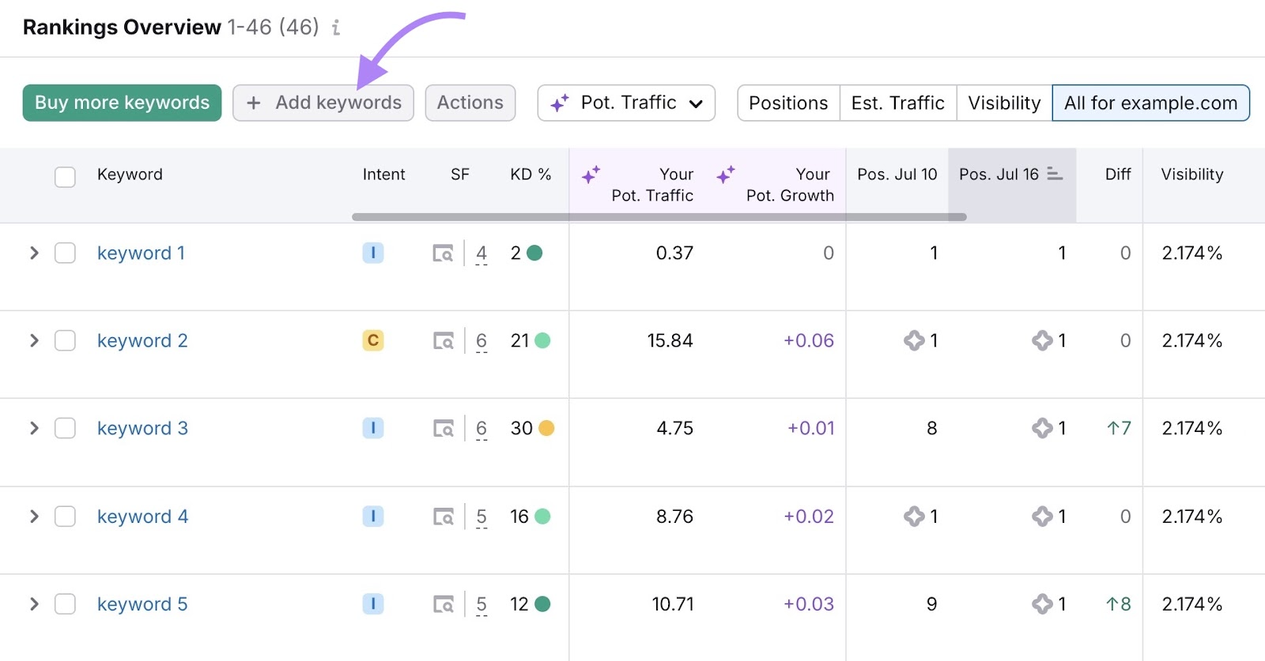
Task: Click the SERP features icon for keyword 3
Action: tap(443, 429)
